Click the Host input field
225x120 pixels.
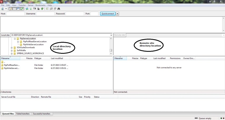point(15,14)
